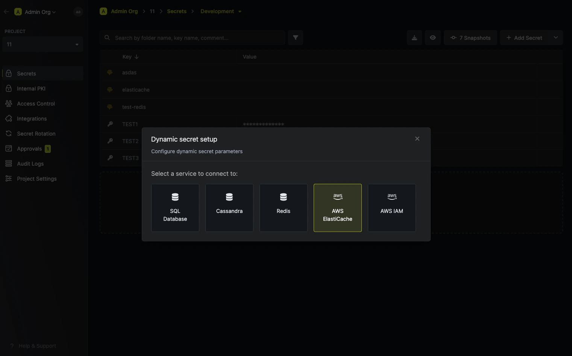Open the Integrations page
The image size is (572, 356).
pos(42,118)
